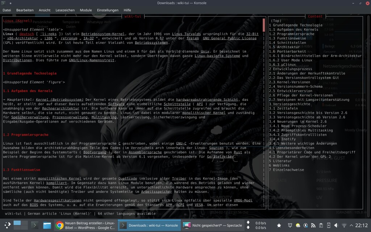Image resolution: width=371 pixels, height=232 pixels.
Task: Select '3.4.4 Inotify' entry
Action: (282, 139)
